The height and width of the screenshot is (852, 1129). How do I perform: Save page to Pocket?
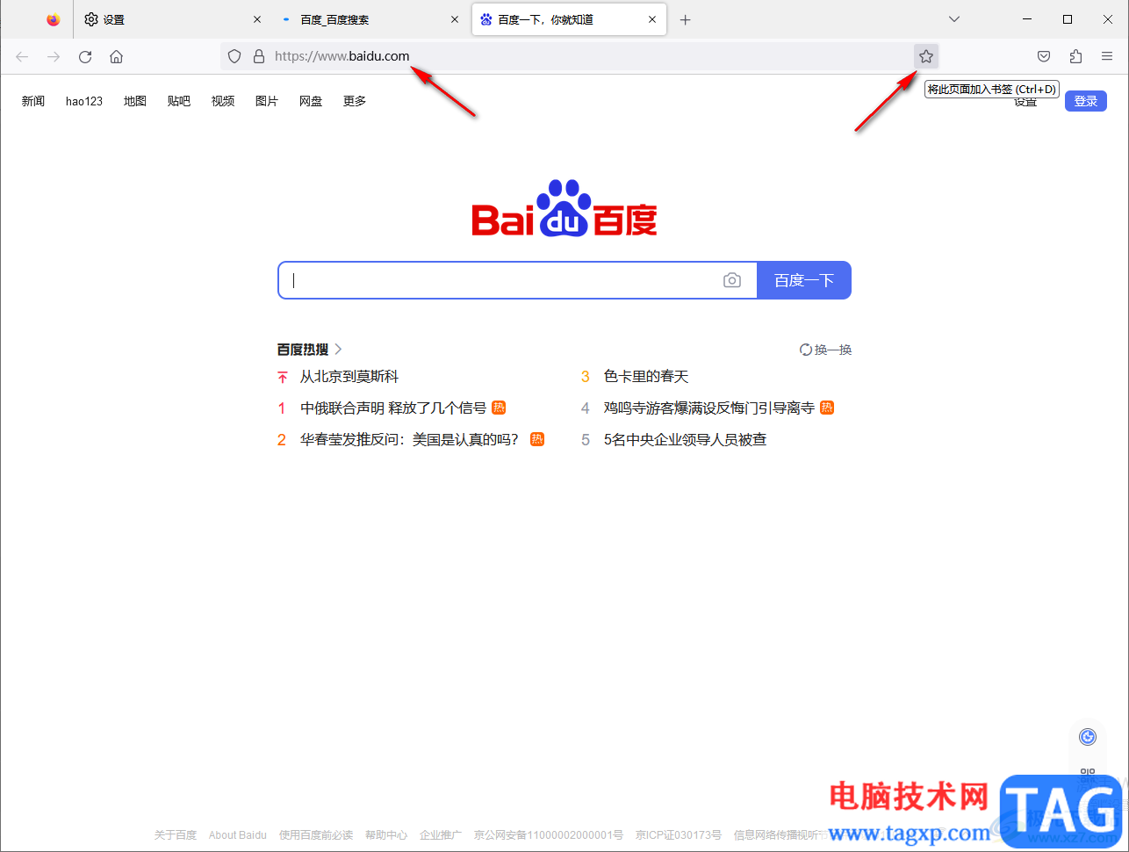click(1044, 56)
